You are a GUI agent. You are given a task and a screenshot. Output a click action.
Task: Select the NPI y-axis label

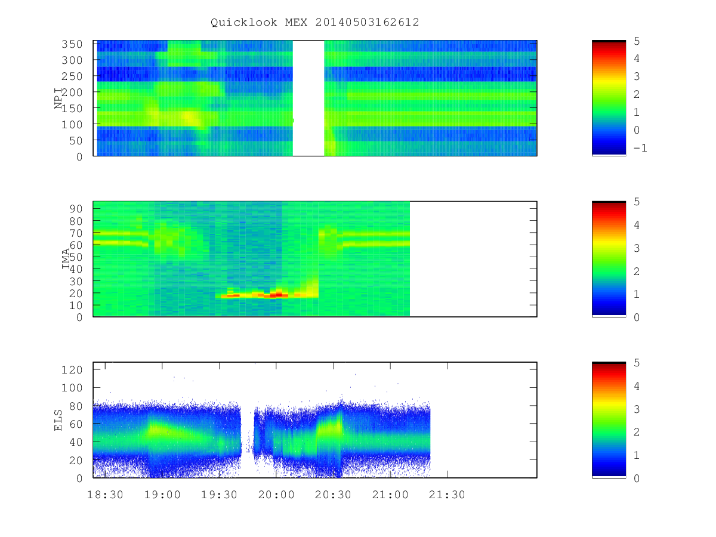(58, 98)
